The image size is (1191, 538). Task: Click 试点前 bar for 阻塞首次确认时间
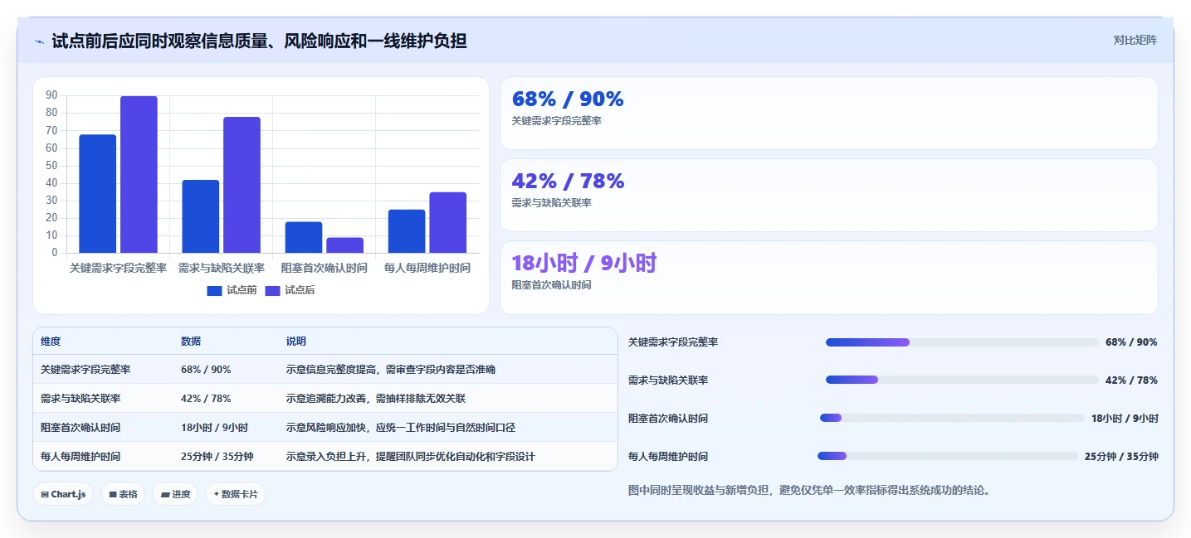click(304, 237)
